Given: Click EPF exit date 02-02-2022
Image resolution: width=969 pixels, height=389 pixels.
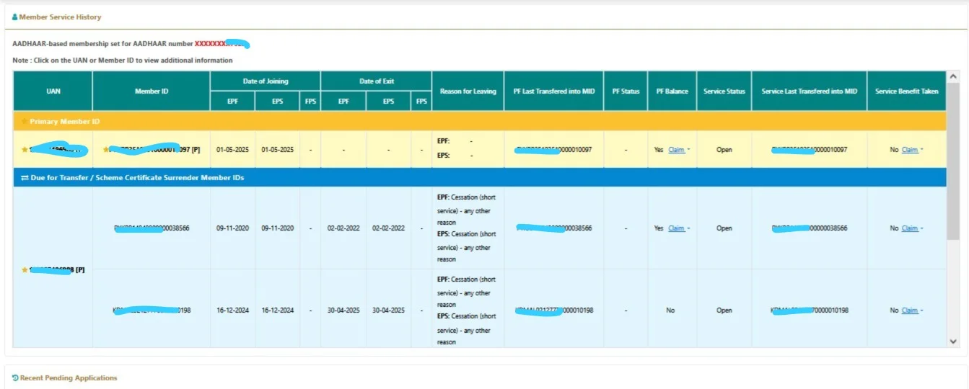Looking at the screenshot, I should tap(343, 228).
